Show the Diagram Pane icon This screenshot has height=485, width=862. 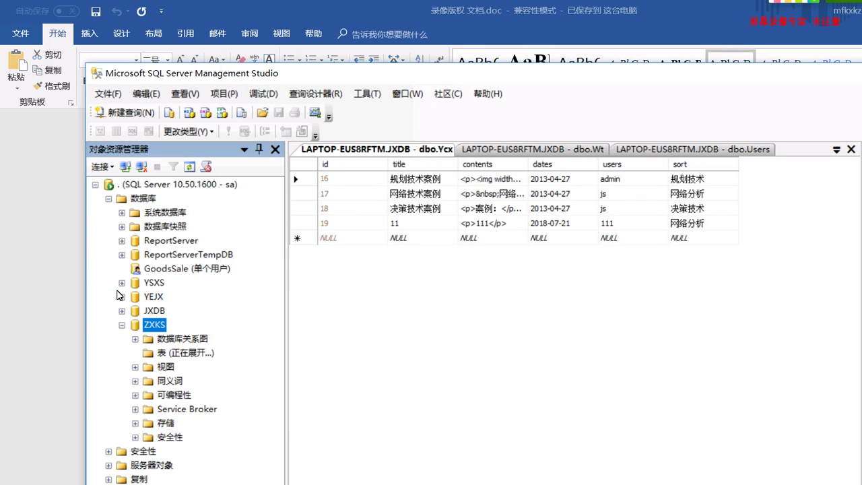pos(100,131)
